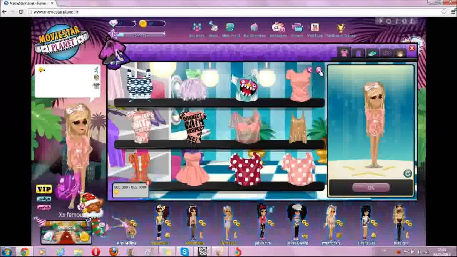This screenshot has width=457, height=257.
Task: Go to Ma Chambre house icon
Action: [x=254, y=27]
